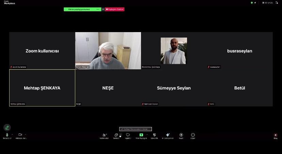The height and width of the screenshot is (154, 282).
Task: Open the Katılımcılar participants panel
Action: coord(104,135)
